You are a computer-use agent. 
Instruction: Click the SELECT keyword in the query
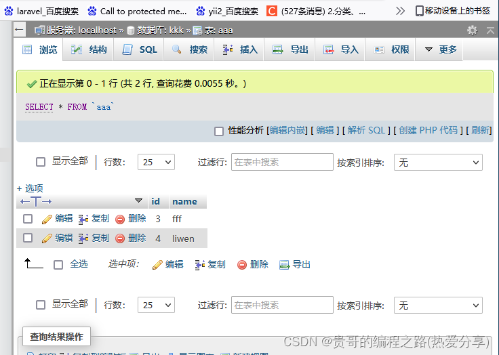(x=39, y=107)
